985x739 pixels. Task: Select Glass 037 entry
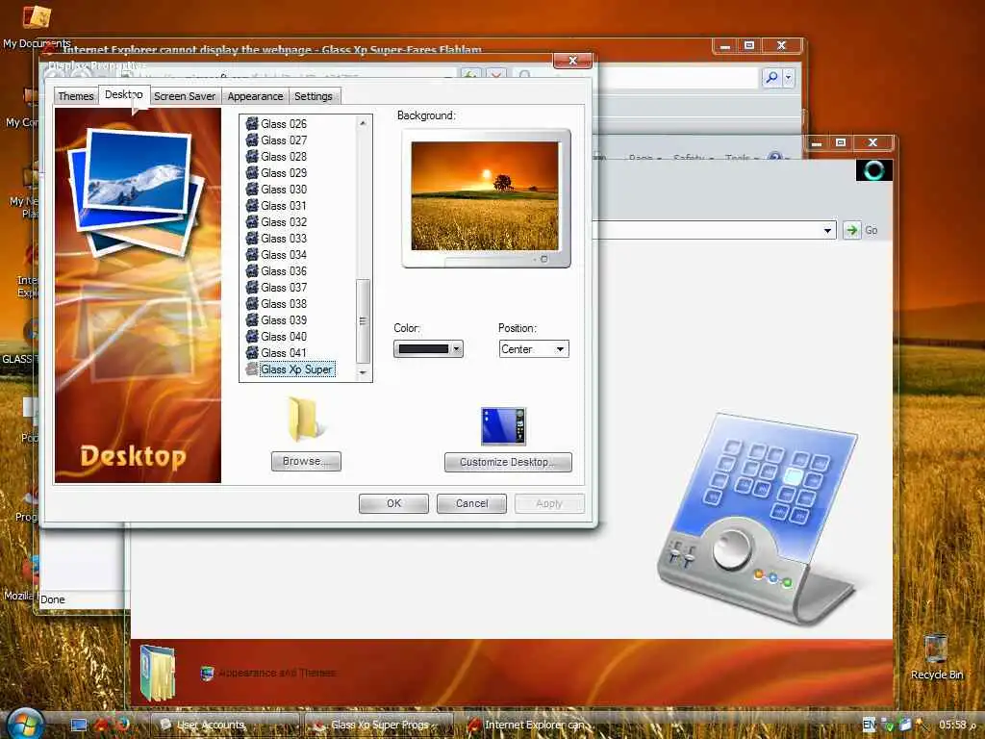(x=284, y=287)
